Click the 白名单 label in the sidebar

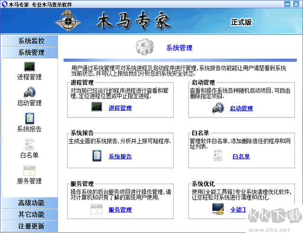29,155
